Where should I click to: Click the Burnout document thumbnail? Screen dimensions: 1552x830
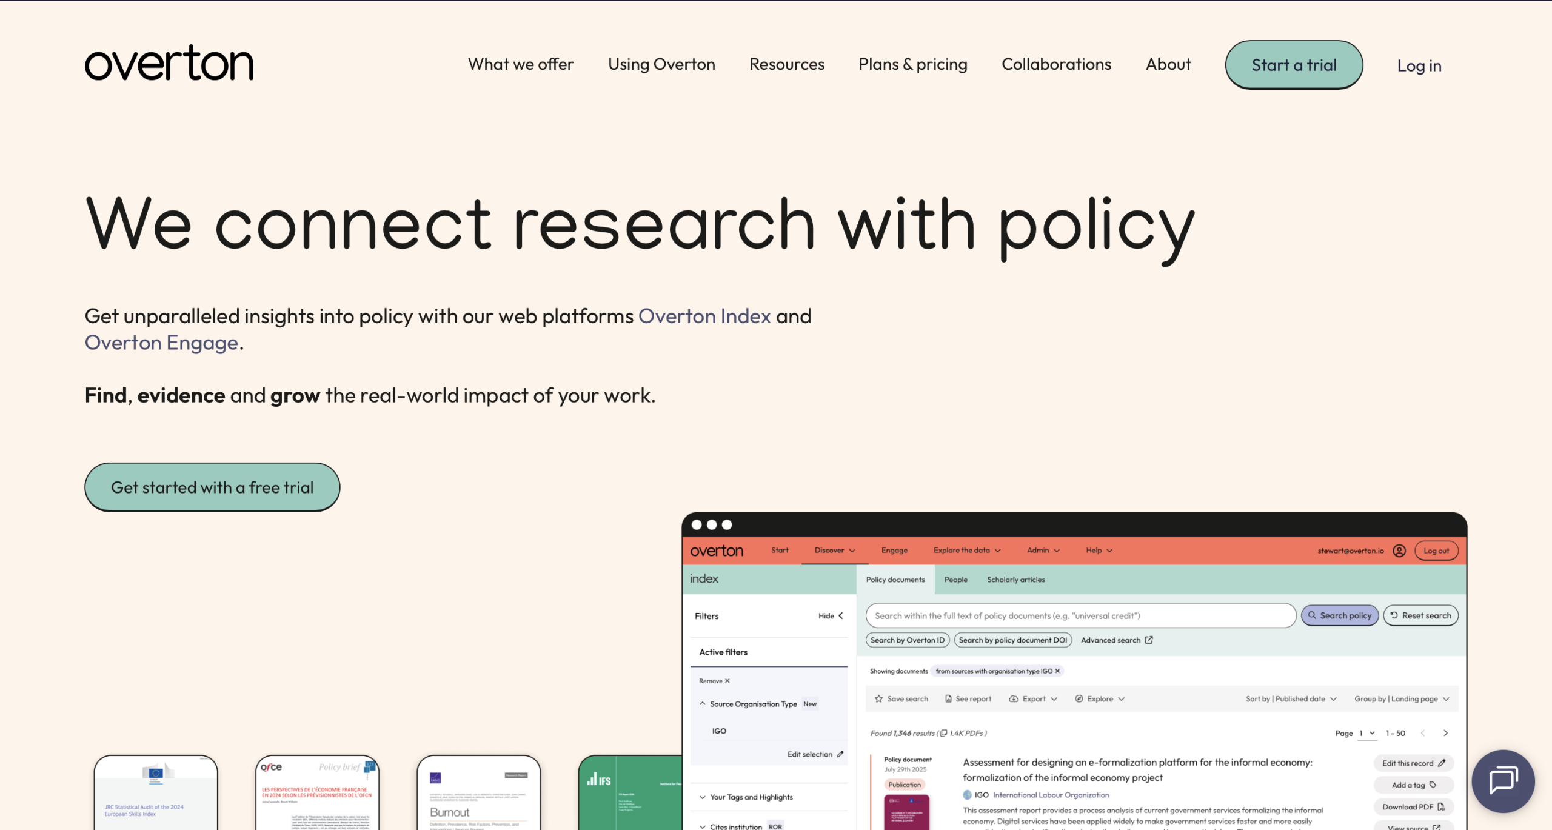tap(478, 792)
